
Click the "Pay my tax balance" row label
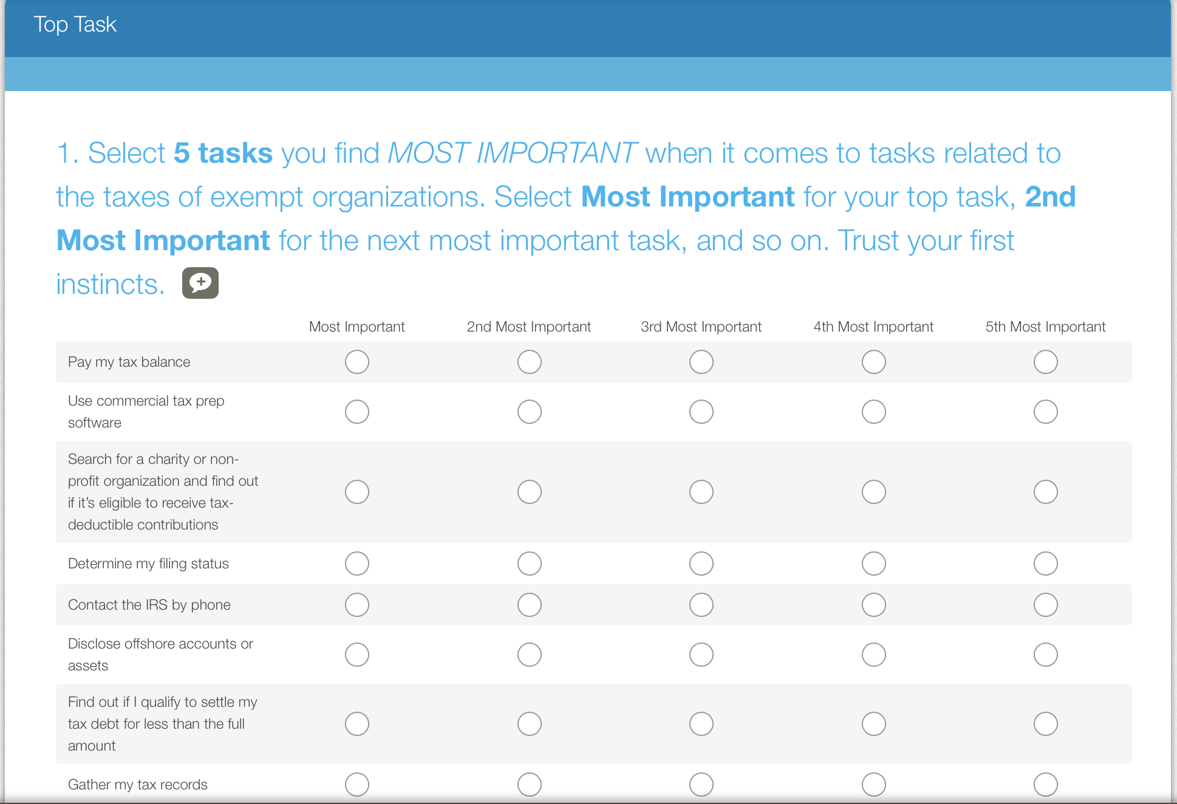coord(129,362)
